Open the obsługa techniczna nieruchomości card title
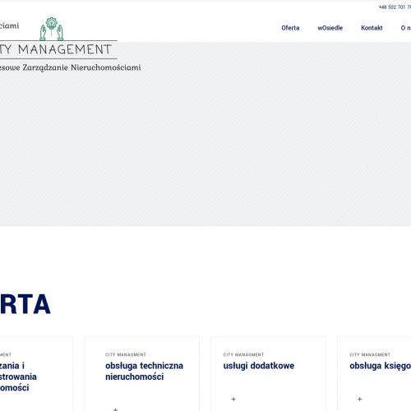Screen dimensions: 411x411 144,371
